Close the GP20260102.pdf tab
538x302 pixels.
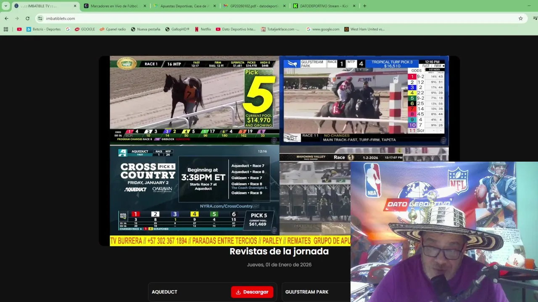pos(285,6)
